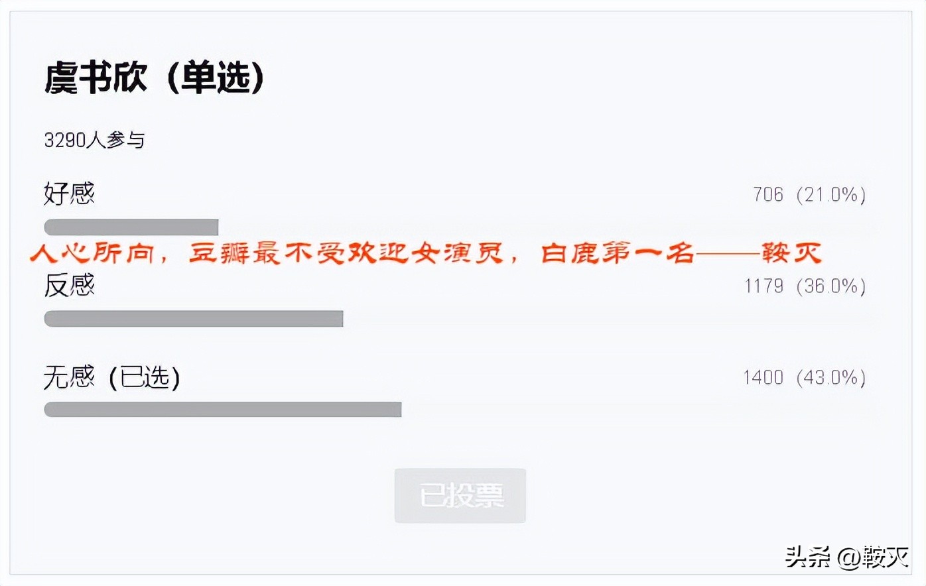The image size is (926, 586).
Task: Click the 已投票 button
Action: click(460, 495)
